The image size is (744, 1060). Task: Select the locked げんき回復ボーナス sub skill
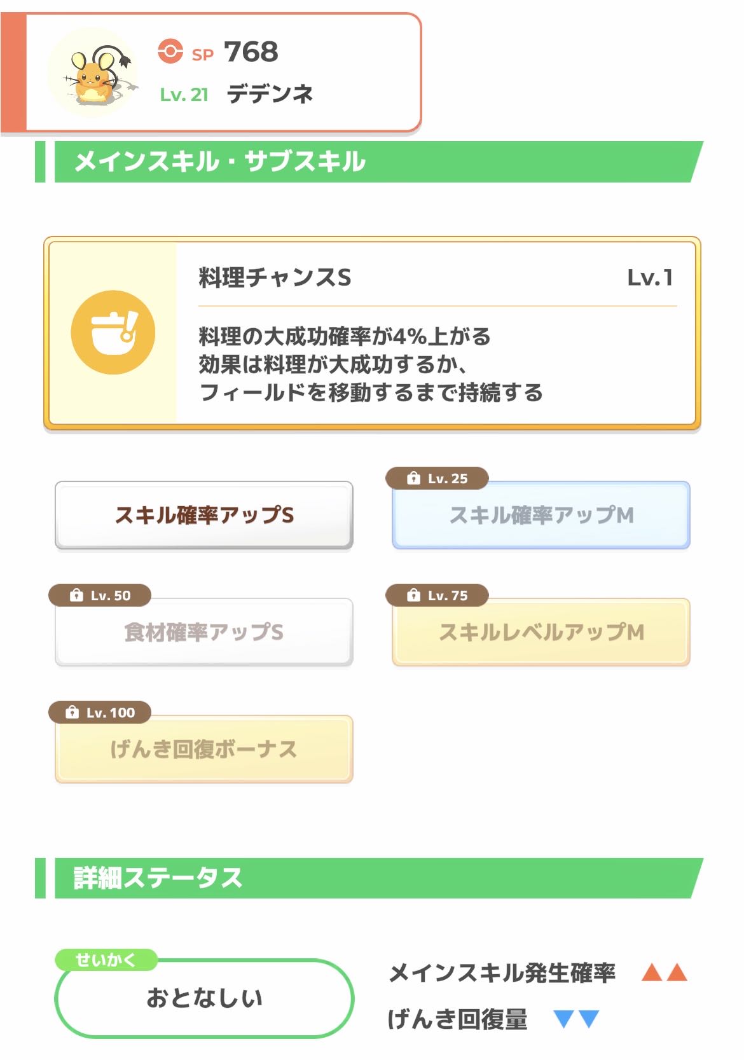coord(204,749)
